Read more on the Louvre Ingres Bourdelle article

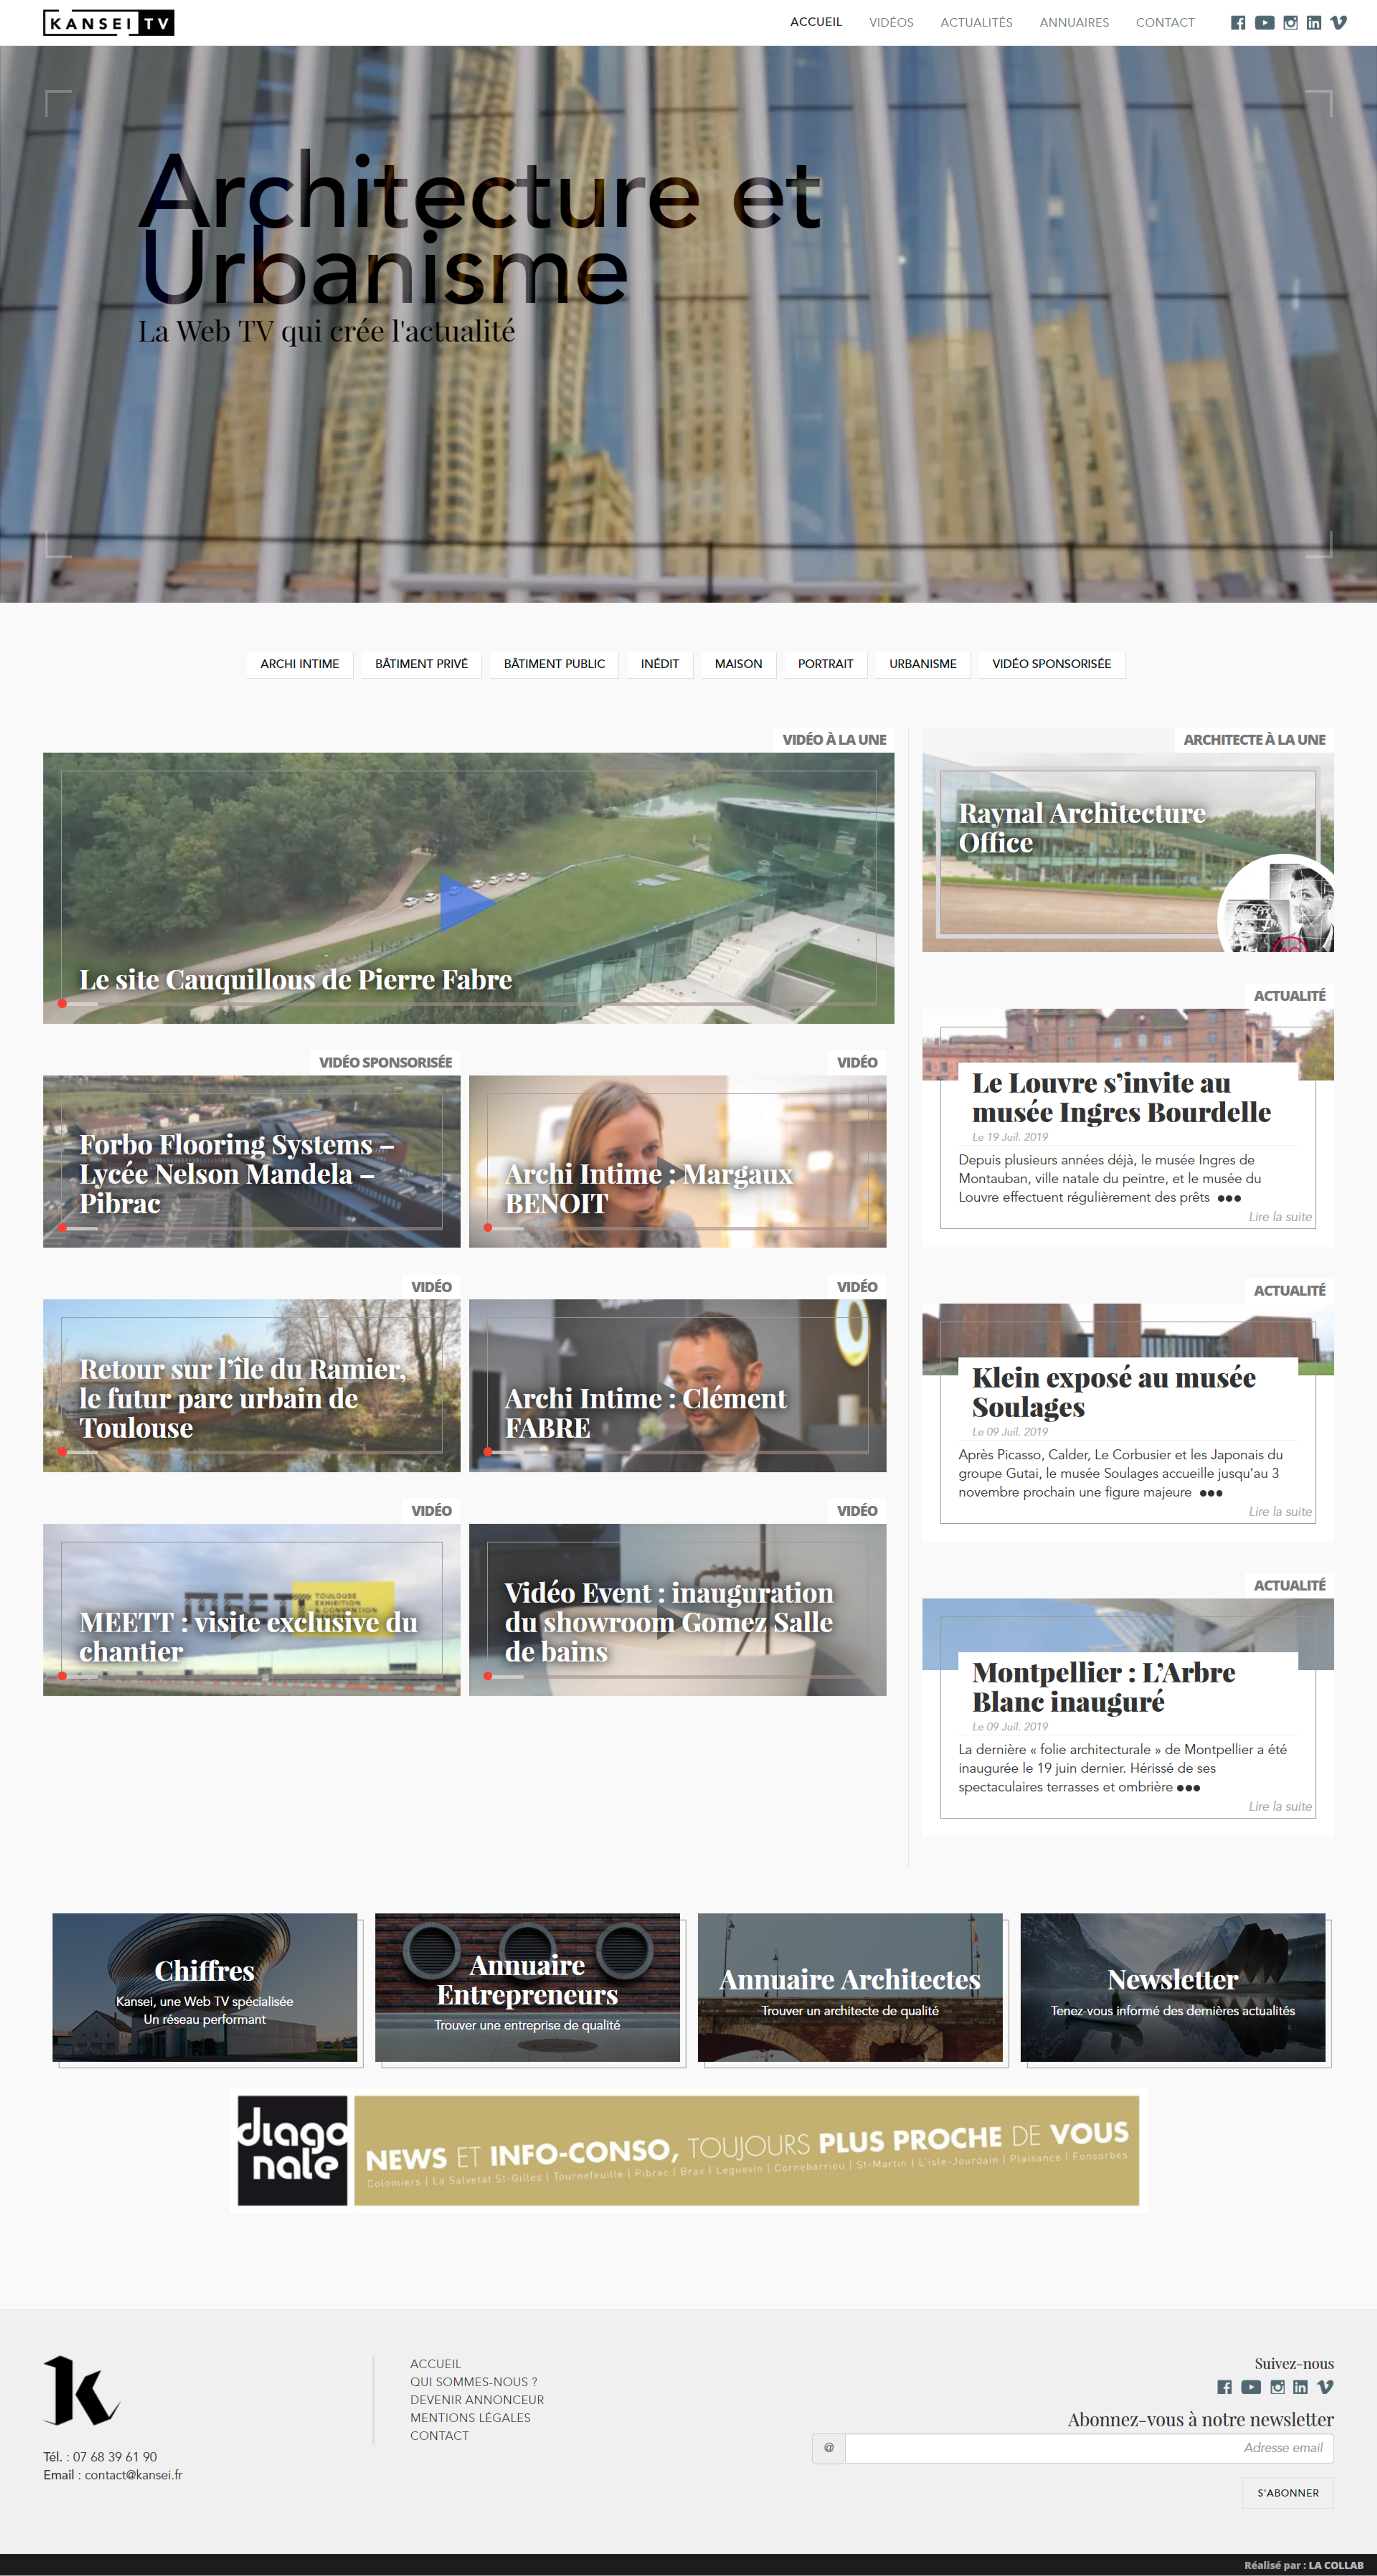pos(1280,1217)
